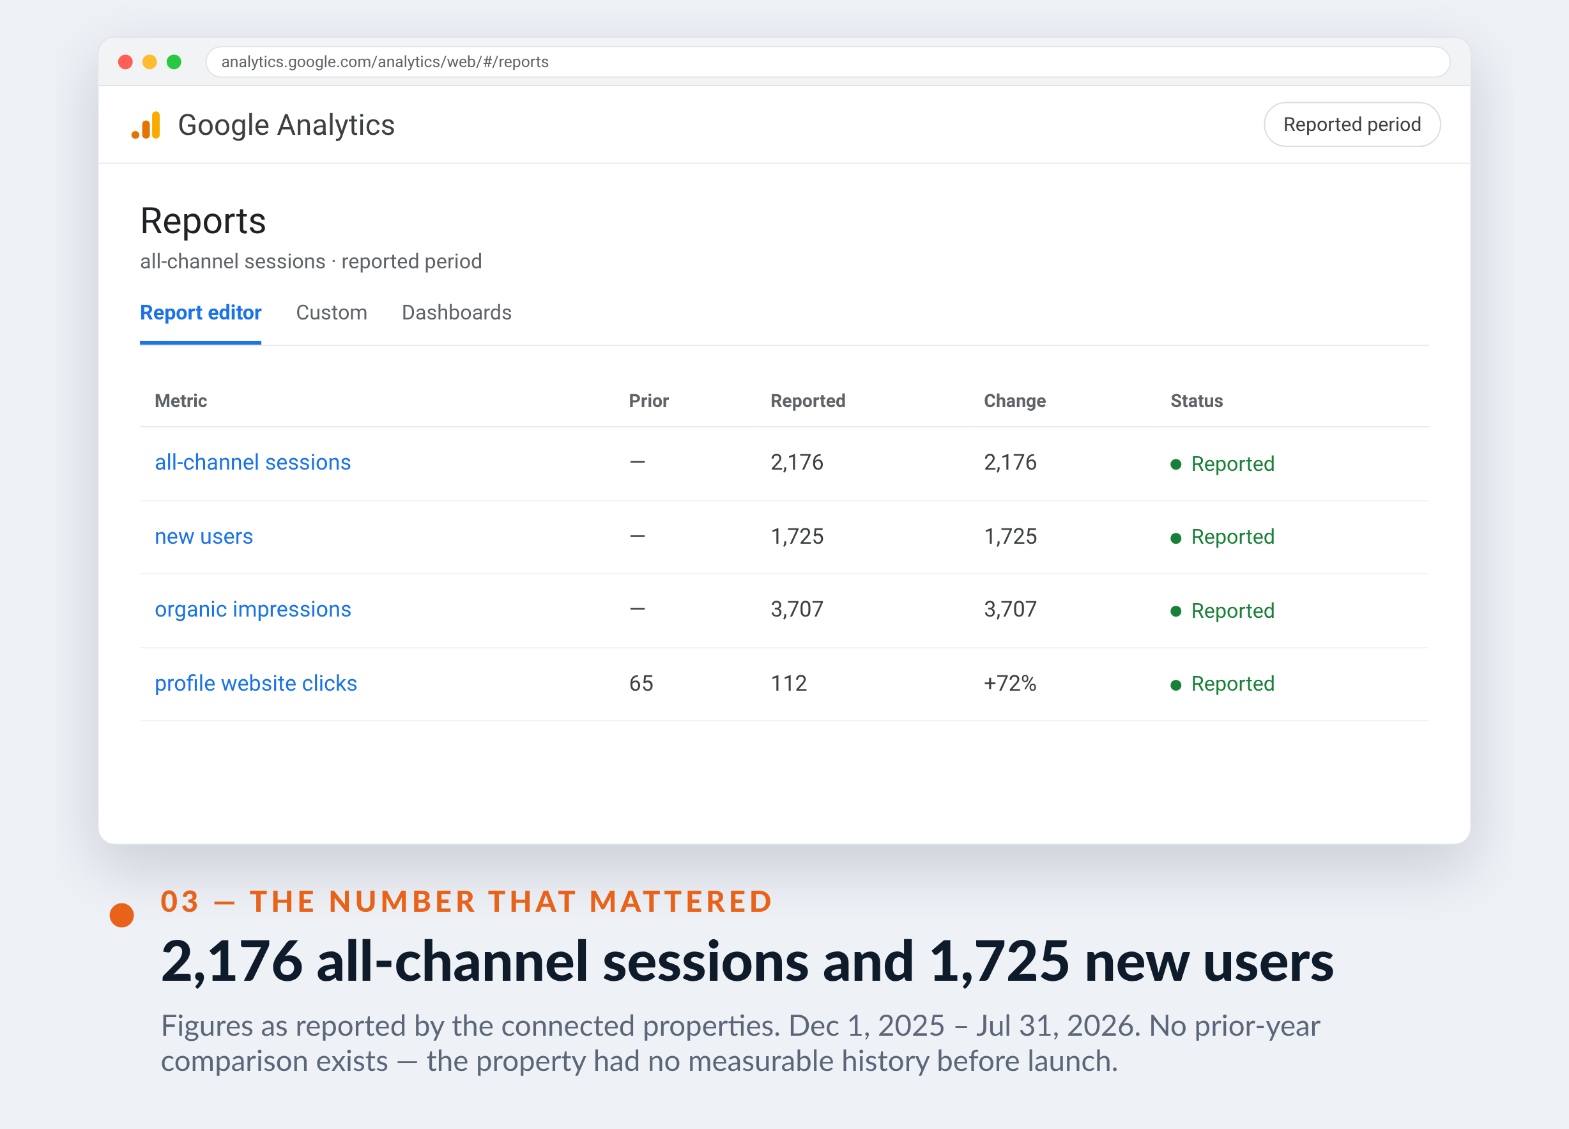
Task: Click the Metric column header
Action: pos(181,401)
